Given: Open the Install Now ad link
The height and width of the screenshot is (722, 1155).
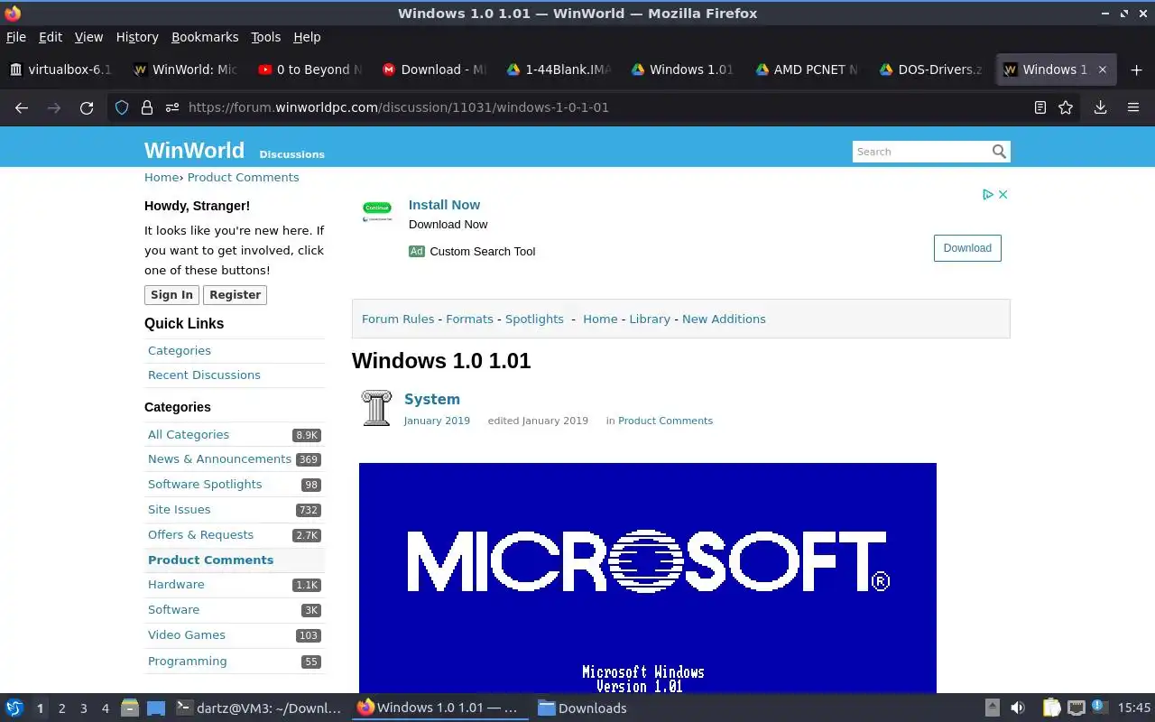Looking at the screenshot, I should point(444,205).
